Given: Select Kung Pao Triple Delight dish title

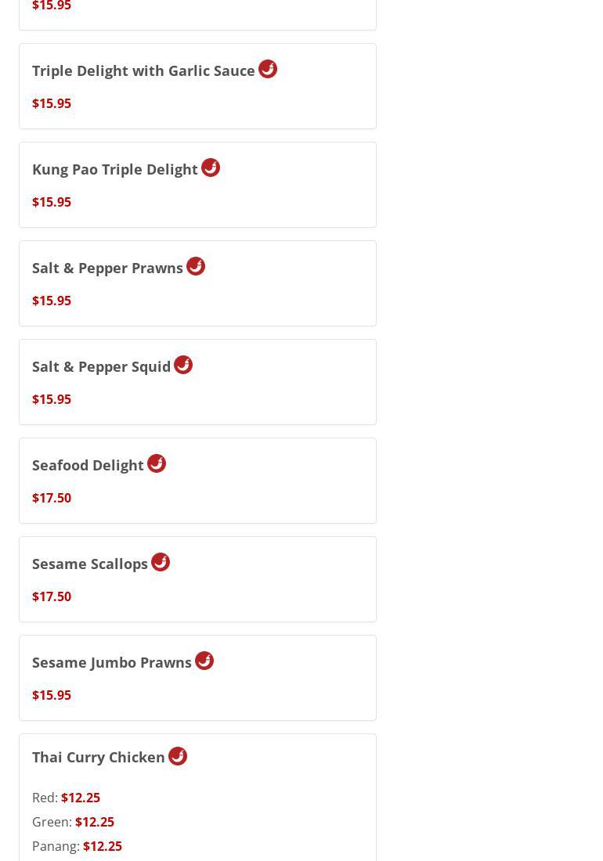Looking at the screenshot, I should click(115, 170).
